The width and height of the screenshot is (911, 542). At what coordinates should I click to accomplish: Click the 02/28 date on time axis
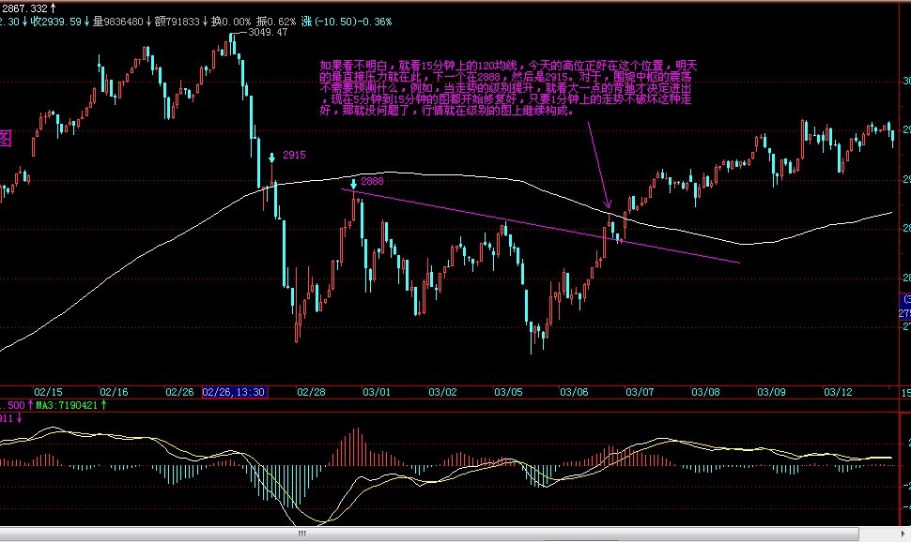click(311, 390)
